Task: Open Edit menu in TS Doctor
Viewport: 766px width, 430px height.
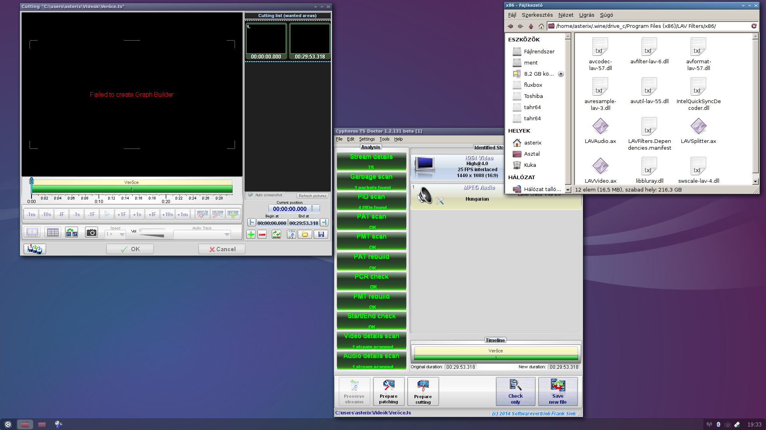Action: [351, 139]
